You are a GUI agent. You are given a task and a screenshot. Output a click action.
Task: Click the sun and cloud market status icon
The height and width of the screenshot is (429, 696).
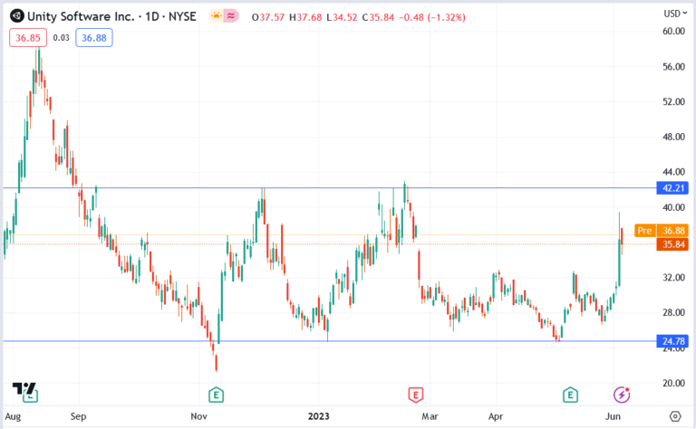pos(216,15)
